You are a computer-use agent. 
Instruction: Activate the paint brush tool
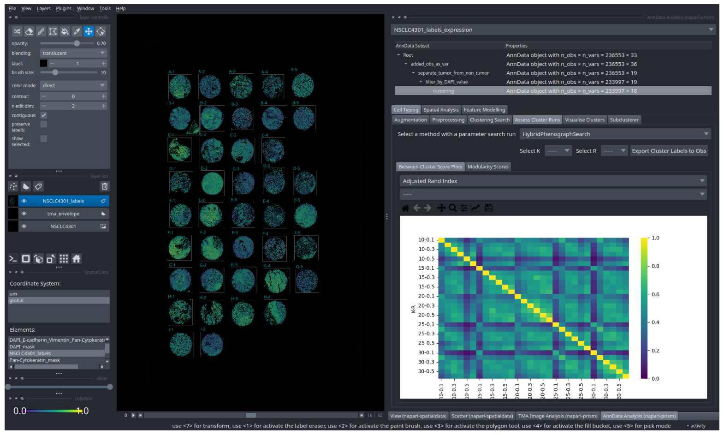(41, 31)
